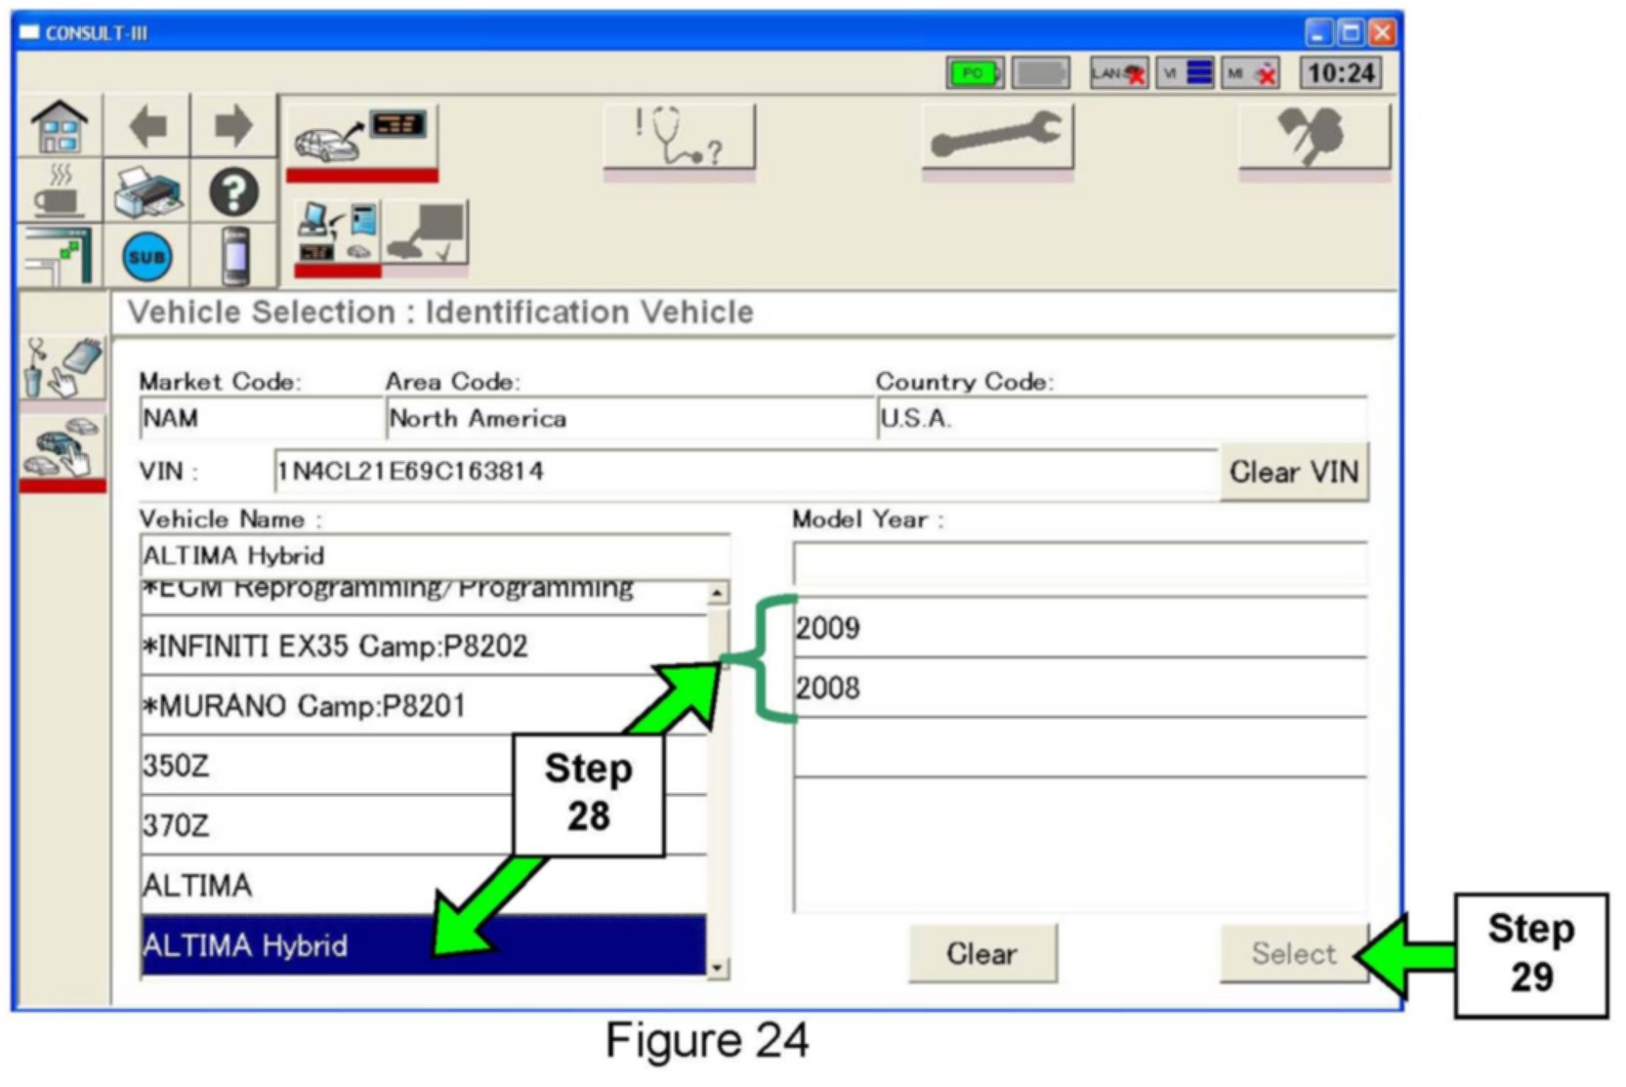Image resolution: width=1626 pixels, height=1087 pixels.
Task: Click the blue SUB icon
Action: point(147,257)
